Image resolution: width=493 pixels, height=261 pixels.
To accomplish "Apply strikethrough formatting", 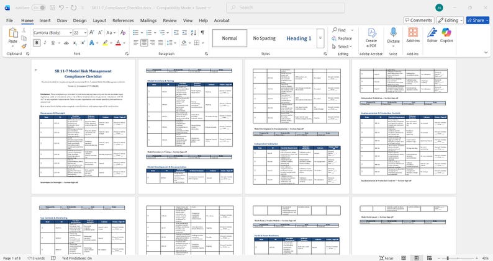I will (66, 43).
